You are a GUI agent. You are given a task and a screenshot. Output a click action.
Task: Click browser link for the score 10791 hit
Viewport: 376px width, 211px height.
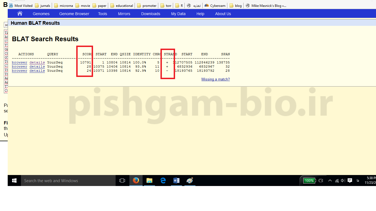tap(20, 62)
